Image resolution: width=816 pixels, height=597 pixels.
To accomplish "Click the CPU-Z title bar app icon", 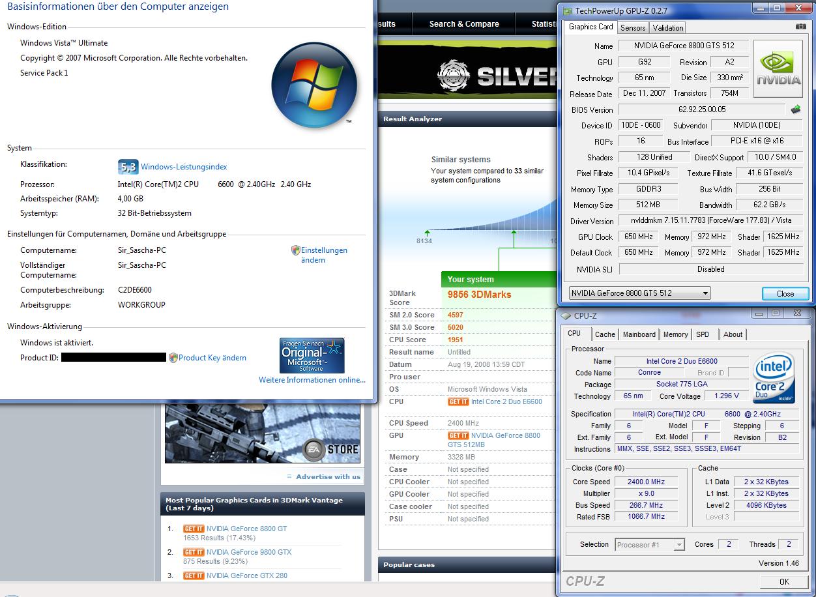I will point(566,316).
